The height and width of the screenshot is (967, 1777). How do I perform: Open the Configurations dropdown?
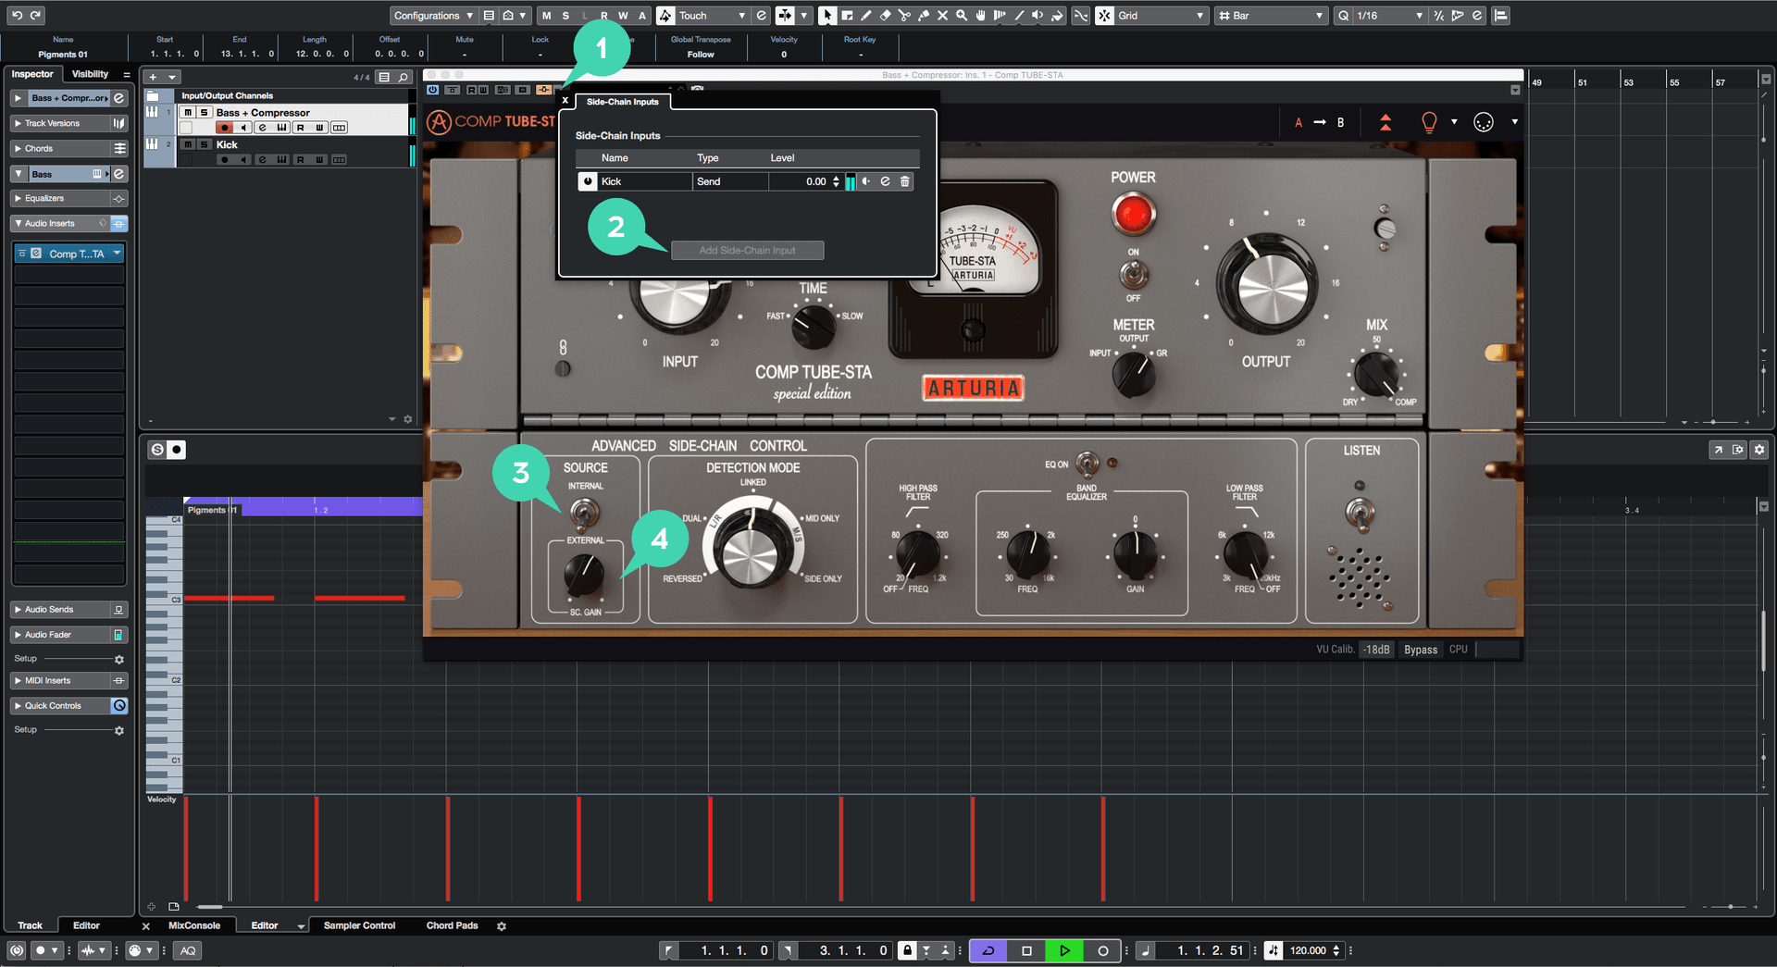click(x=433, y=15)
